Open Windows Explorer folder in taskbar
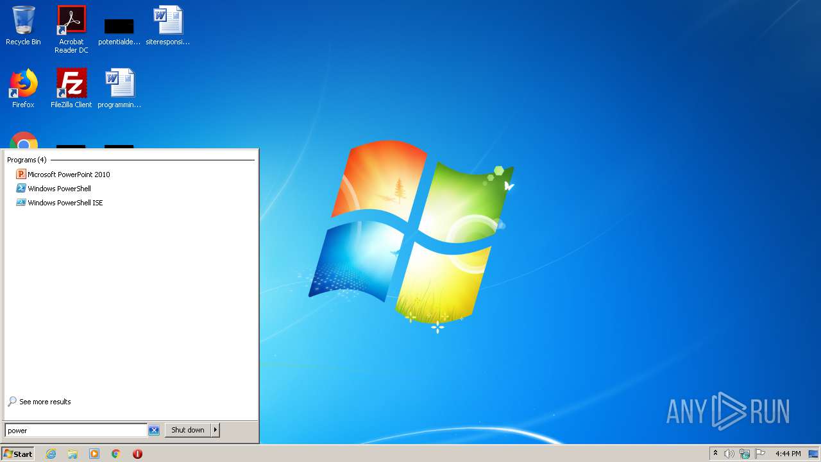821x462 pixels. 72,454
